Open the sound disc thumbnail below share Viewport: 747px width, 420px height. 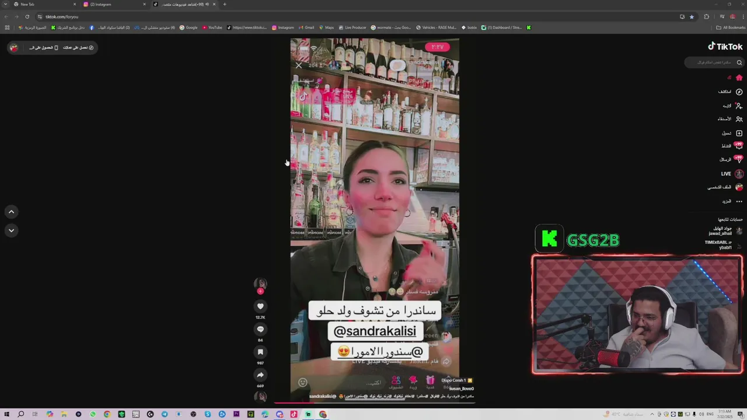(x=260, y=397)
